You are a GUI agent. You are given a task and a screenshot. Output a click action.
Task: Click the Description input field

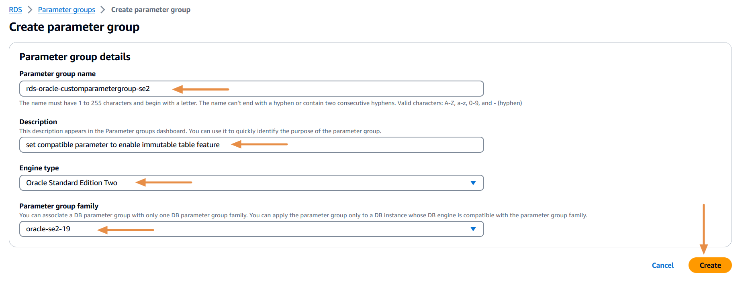251,145
